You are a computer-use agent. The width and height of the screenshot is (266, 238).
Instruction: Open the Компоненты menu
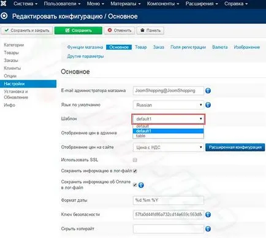(163, 4)
